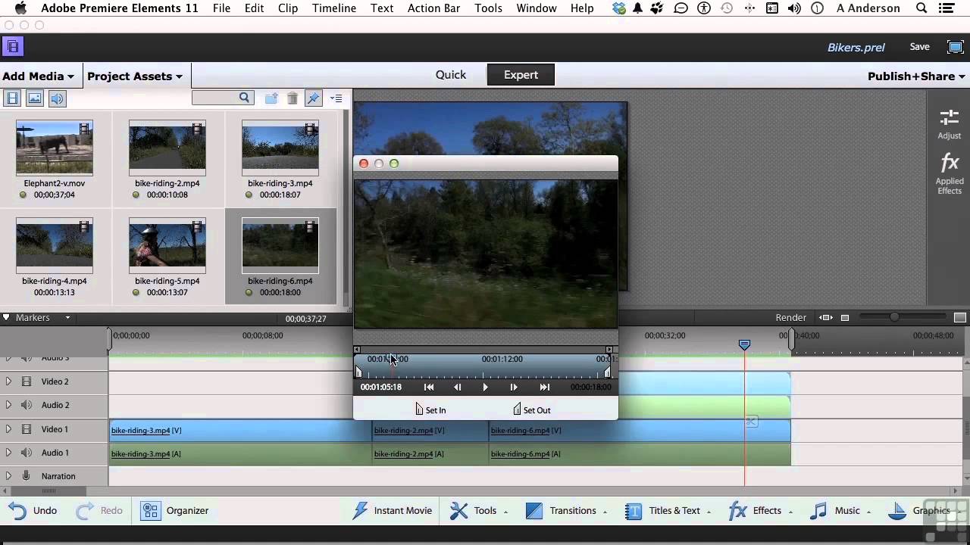Click the Narration microphone icon

pyautogui.click(x=27, y=476)
